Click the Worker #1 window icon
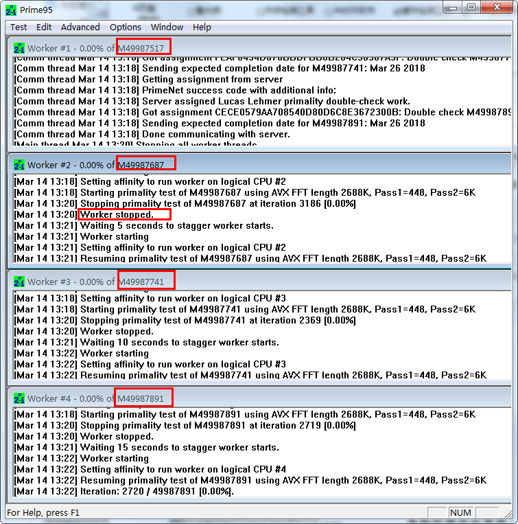Image resolution: width=518 pixels, height=524 pixels. (x=19, y=49)
